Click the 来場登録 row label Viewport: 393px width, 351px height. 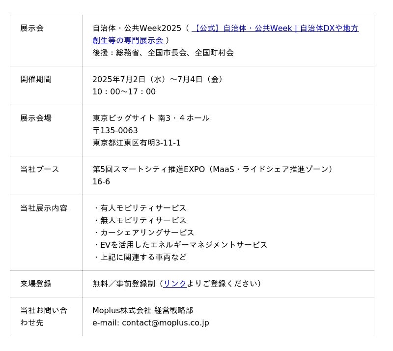(x=36, y=284)
